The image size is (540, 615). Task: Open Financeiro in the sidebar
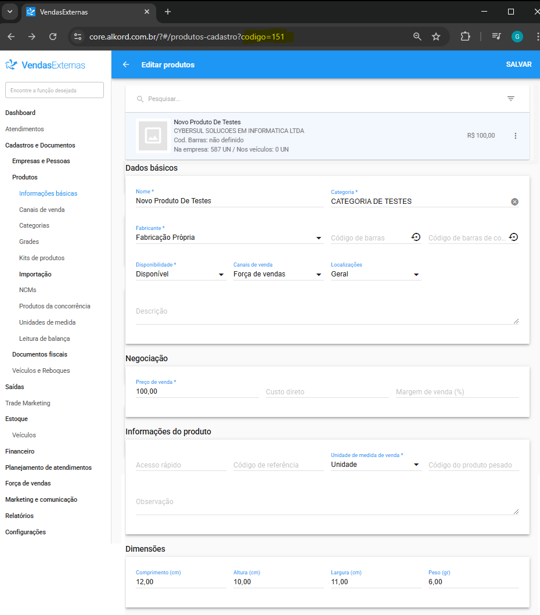[20, 451]
